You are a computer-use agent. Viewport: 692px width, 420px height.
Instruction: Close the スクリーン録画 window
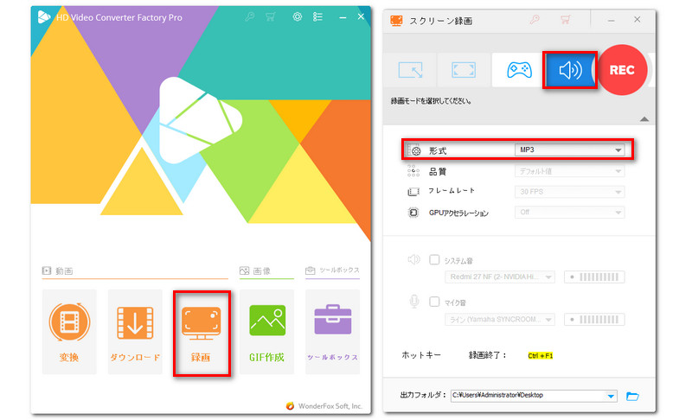point(638,19)
